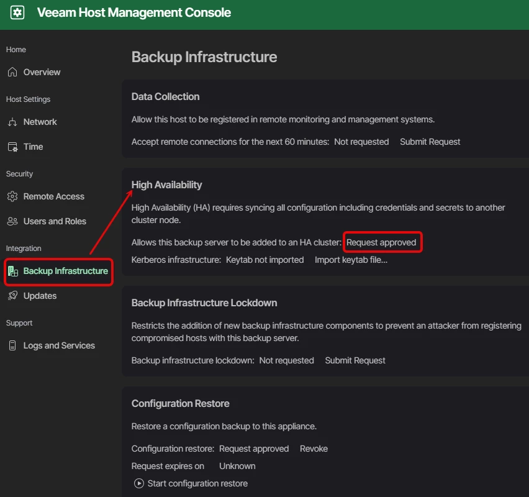Select Users and Roles menu item
The image size is (529, 497).
pyautogui.click(x=55, y=221)
